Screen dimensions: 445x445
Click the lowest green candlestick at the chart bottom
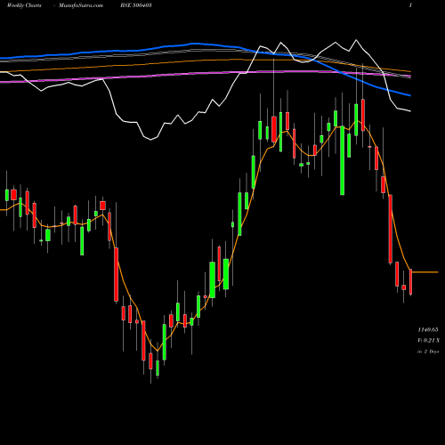coord(158,368)
